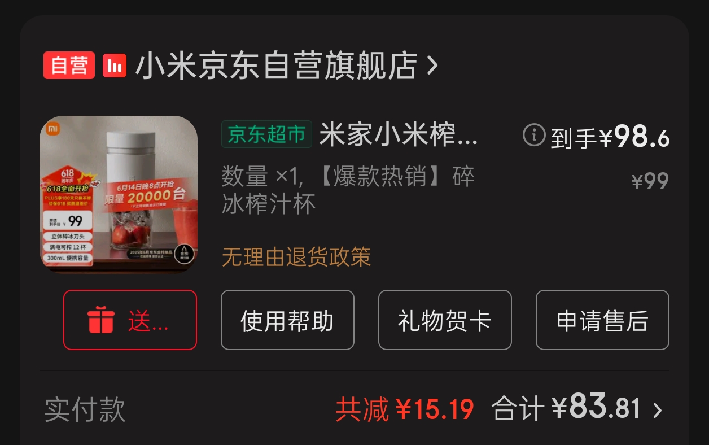Tap the 到手¥98.6 price
Image resolution: width=709 pixels, height=445 pixels.
610,137
